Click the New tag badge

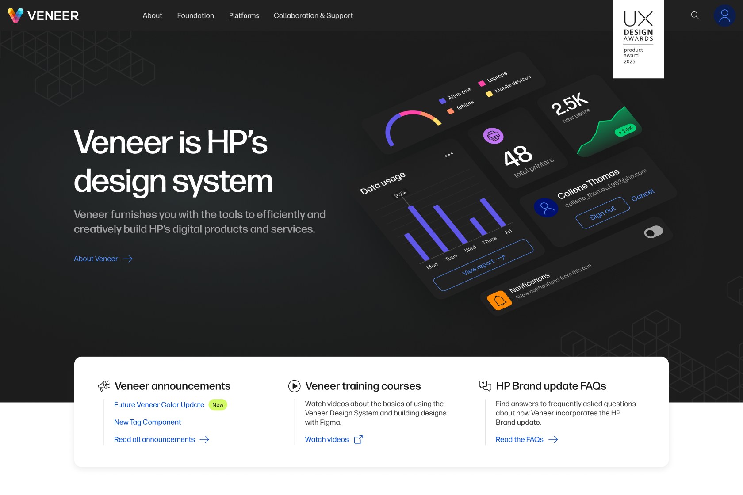point(218,405)
